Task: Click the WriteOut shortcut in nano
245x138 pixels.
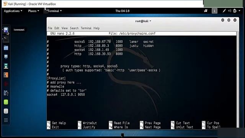Action: (x=87, y=123)
